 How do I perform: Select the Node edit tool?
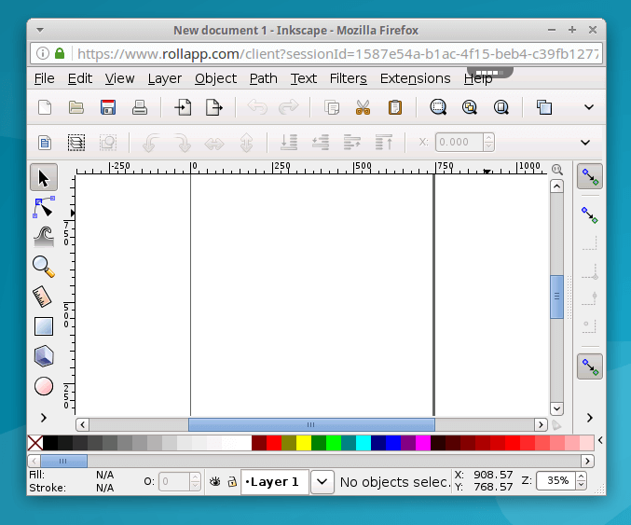44,206
